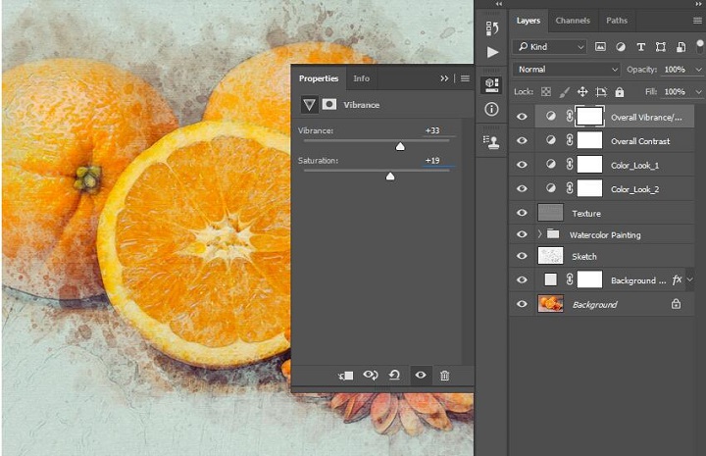Hide the Color_Look_1 layer
706x456 pixels.
click(522, 165)
